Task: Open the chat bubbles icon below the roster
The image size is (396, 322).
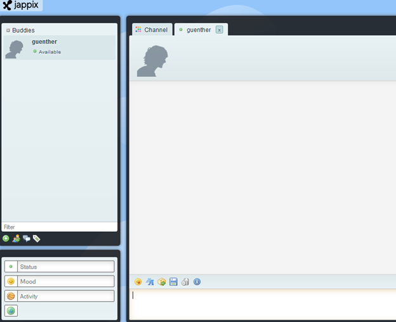Action: [x=27, y=238]
